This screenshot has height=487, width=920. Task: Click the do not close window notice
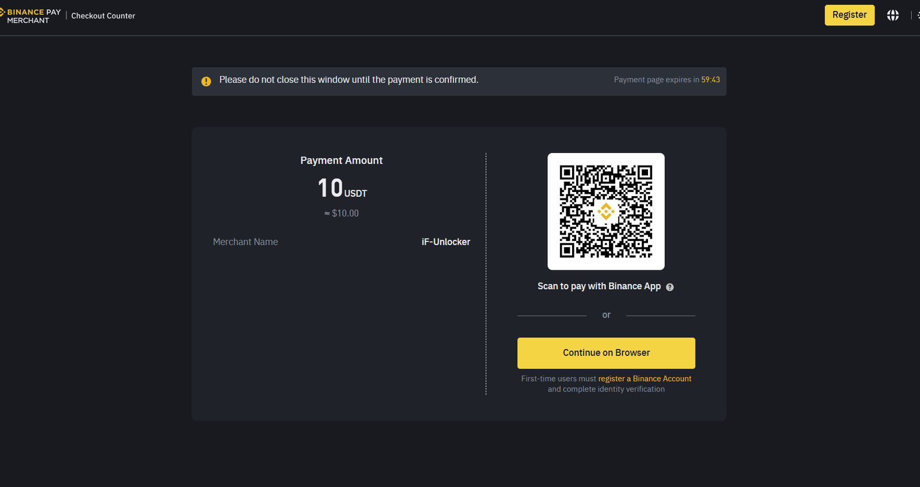(x=348, y=80)
